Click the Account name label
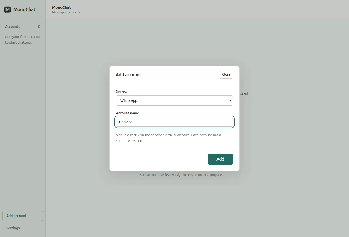The width and height of the screenshot is (349, 237). [127, 113]
